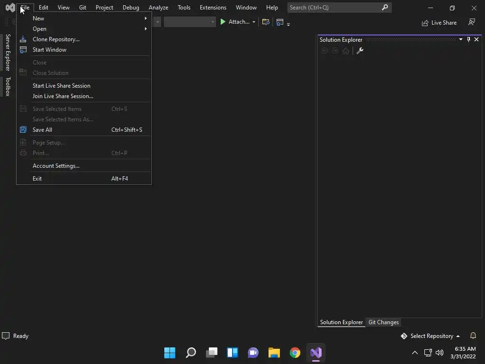Open taskbar Search icon
Screen dimensions: 485x364
[x=191, y=353]
